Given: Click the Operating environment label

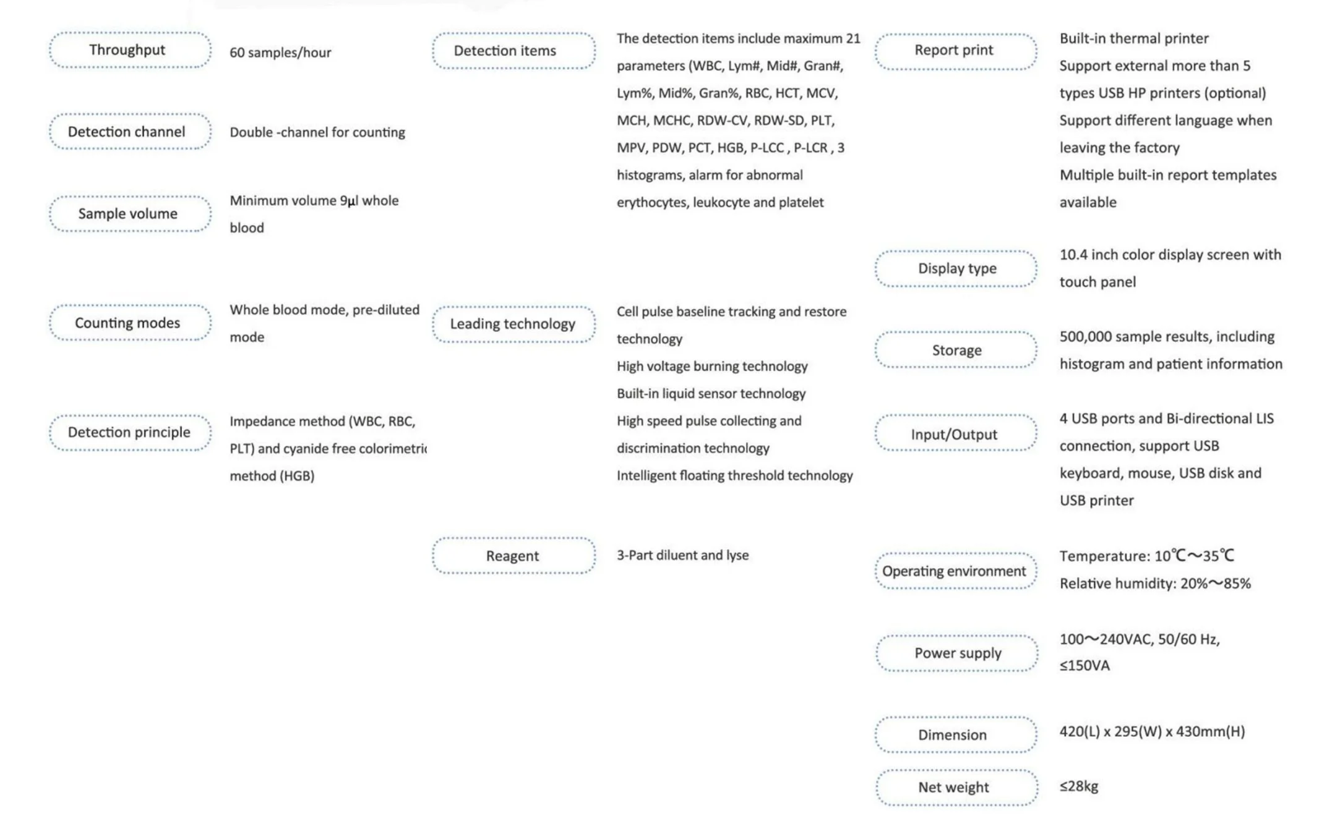Looking at the screenshot, I should [x=956, y=571].
